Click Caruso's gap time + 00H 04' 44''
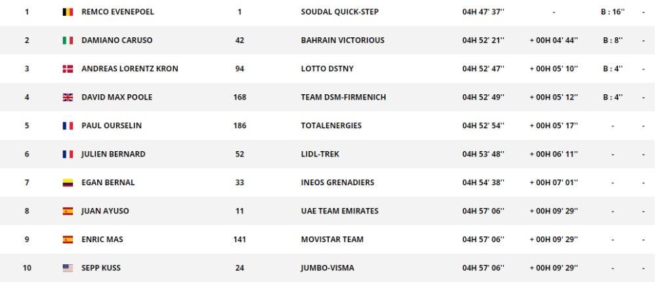The image size is (656, 282). tap(554, 41)
